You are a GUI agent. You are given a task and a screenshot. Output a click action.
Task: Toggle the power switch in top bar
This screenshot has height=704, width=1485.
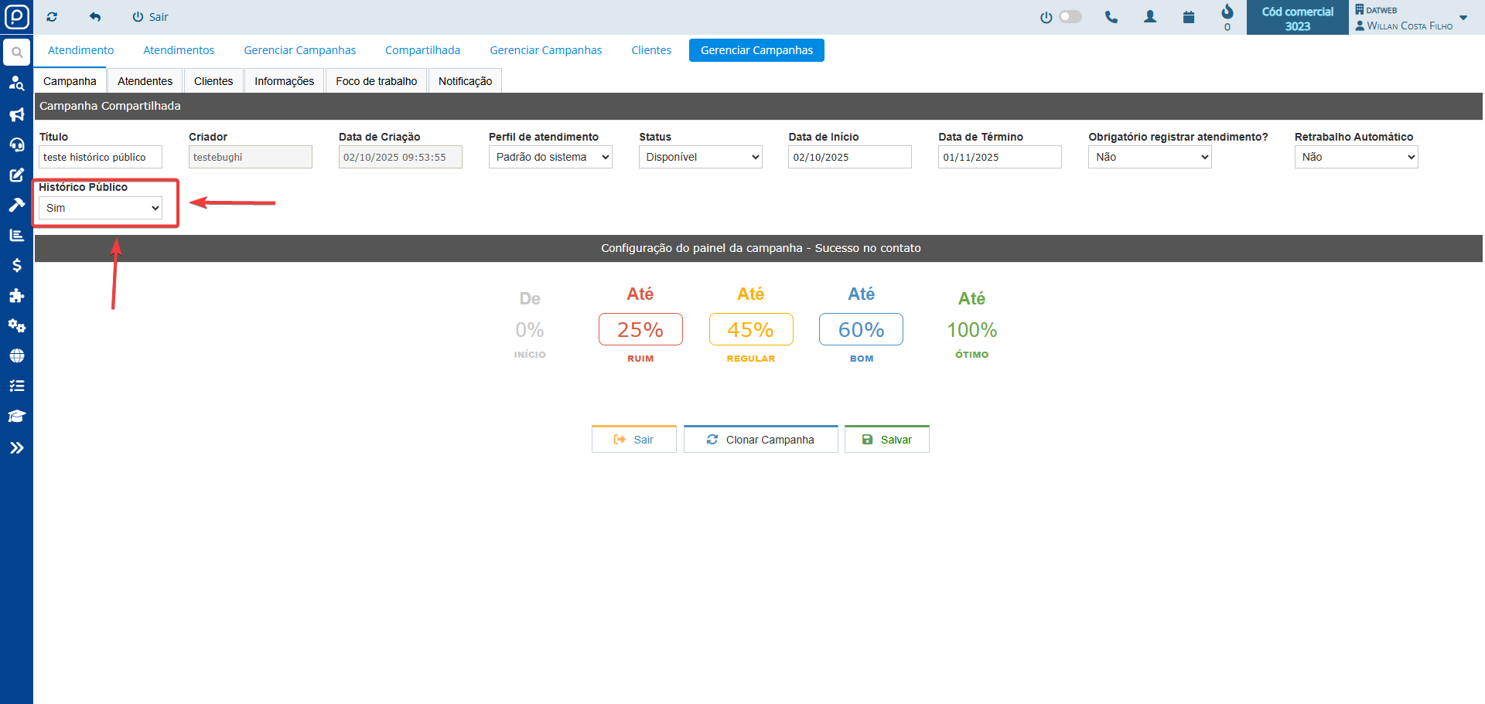pos(1070,17)
